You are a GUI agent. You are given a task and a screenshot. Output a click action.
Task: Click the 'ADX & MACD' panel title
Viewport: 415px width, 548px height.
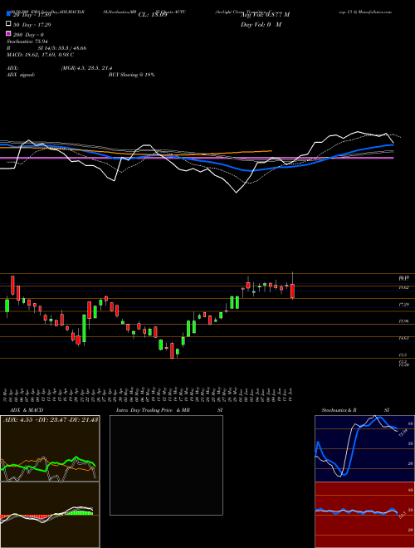coord(27,410)
